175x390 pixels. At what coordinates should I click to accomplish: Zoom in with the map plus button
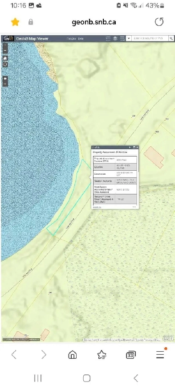(5, 45)
